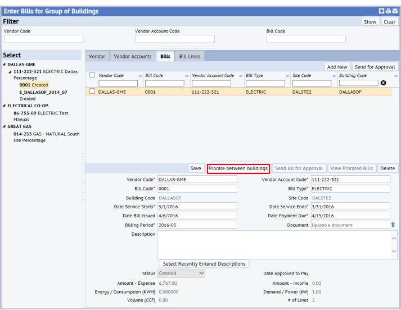Click the Description box scrollbar down arrow

click(394, 252)
